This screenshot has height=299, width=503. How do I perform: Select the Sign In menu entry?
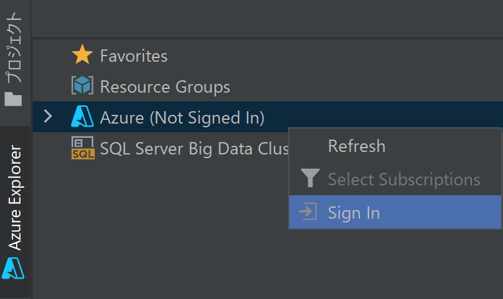point(354,213)
